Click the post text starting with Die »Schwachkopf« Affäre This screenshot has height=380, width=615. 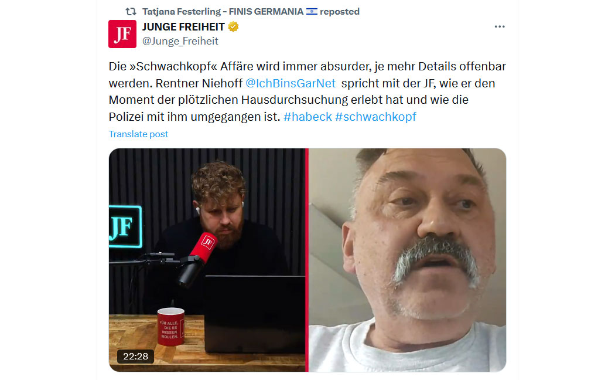click(307, 91)
